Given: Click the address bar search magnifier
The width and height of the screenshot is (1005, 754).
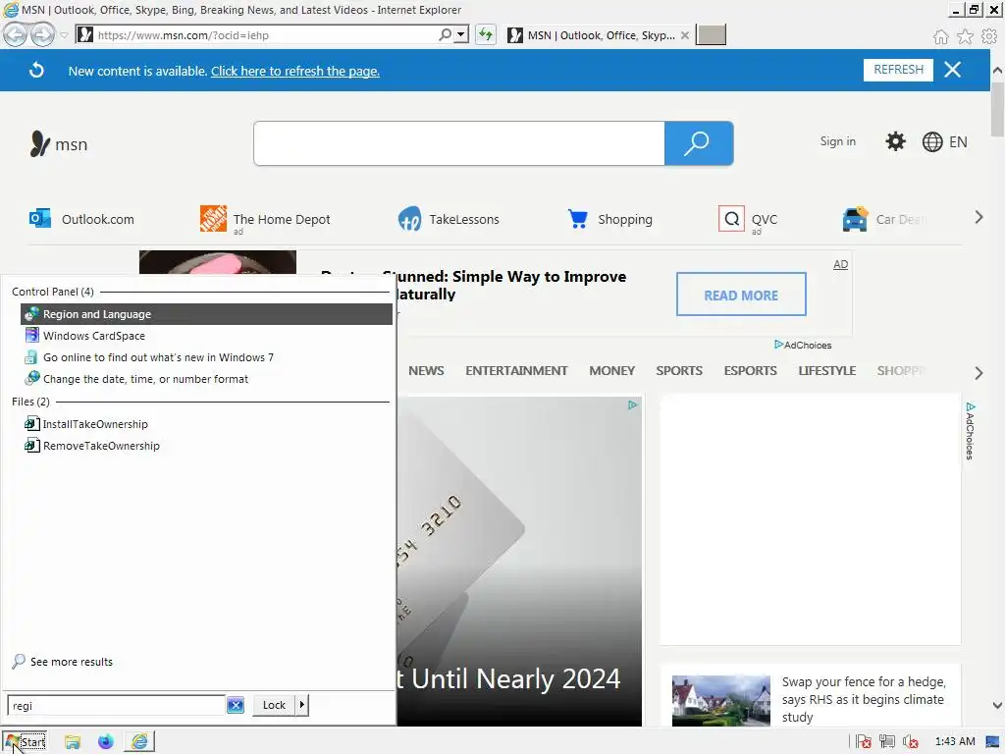Looking at the screenshot, I should click(445, 34).
